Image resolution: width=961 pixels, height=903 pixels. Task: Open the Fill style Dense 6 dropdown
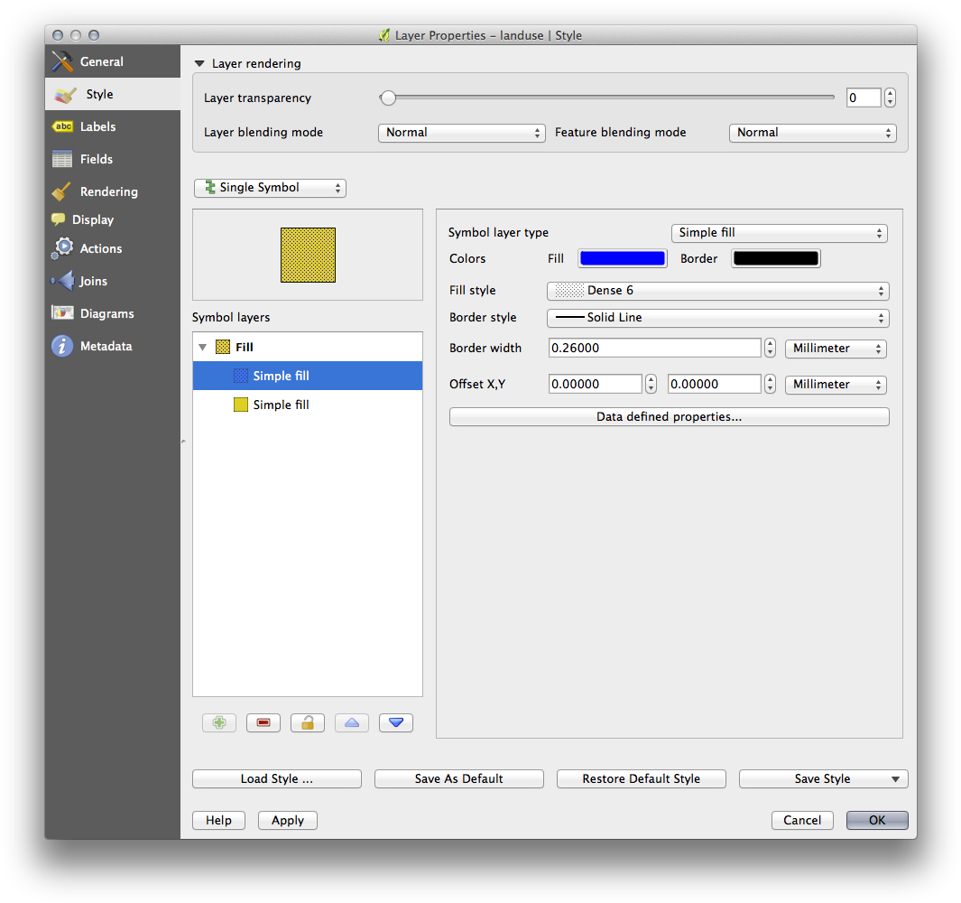[x=717, y=291]
